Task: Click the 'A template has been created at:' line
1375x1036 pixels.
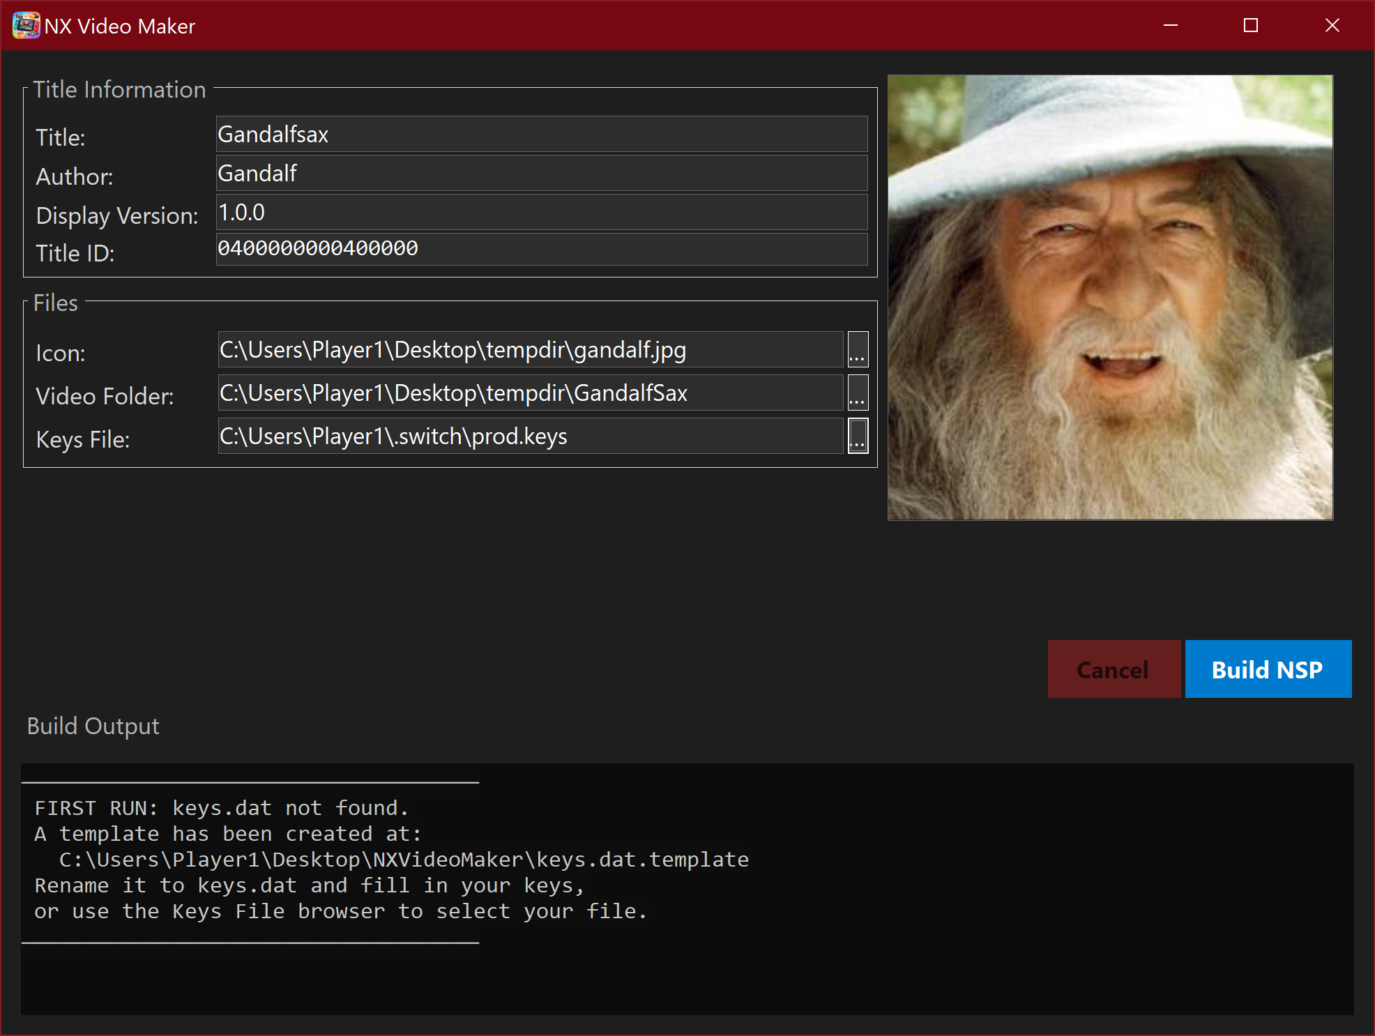Action: [x=228, y=834]
